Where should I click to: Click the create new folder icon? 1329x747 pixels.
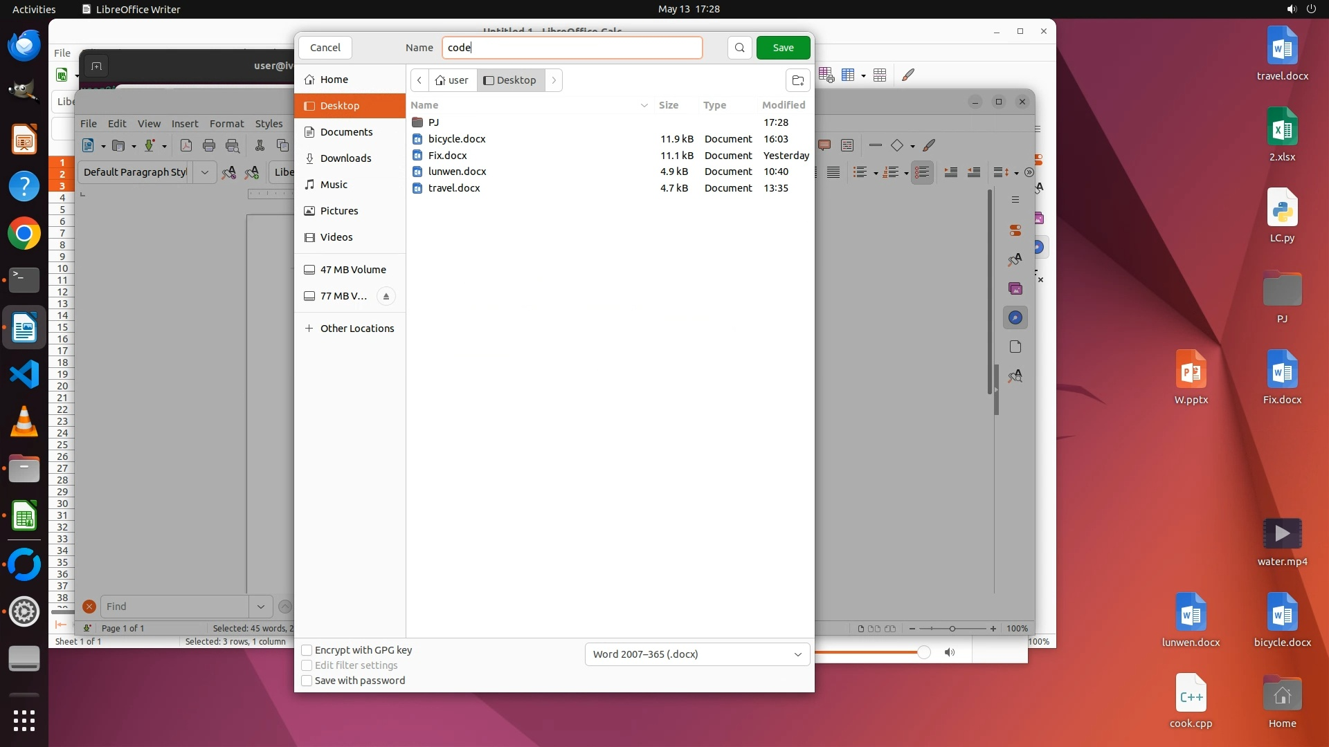tap(797, 80)
